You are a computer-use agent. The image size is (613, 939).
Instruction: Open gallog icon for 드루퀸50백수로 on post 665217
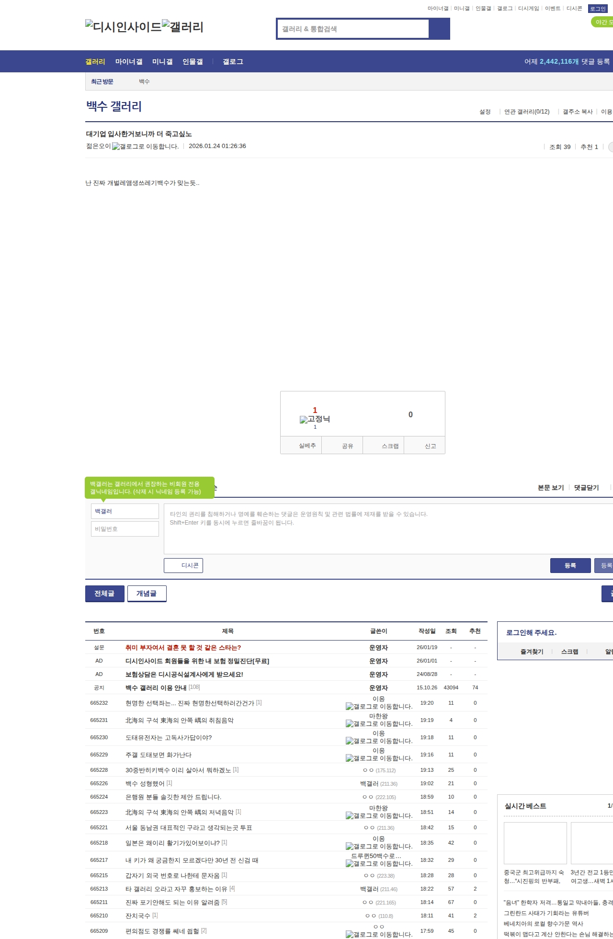(x=379, y=864)
